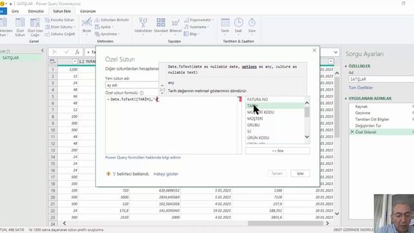
Task: Open the Süre duration tool
Action: 252,26
